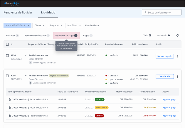This screenshot has height=128, width=185.
Task: Open the Proyecto filter dropdown
Action: point(56,25)
